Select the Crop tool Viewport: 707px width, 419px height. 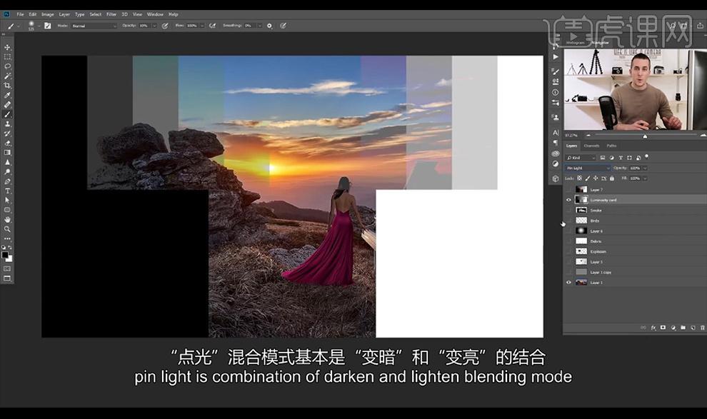pos(7,85)
